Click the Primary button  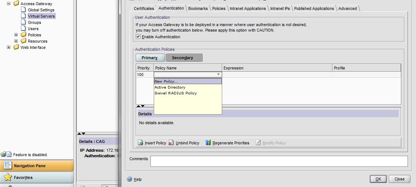point(150,58)
